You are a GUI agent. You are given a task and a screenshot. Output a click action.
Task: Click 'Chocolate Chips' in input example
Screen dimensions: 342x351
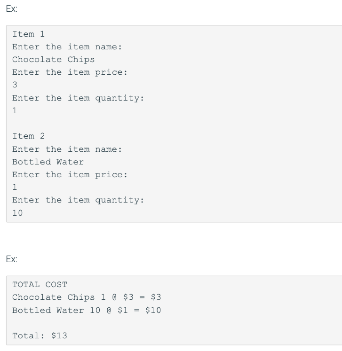(54, 60)
